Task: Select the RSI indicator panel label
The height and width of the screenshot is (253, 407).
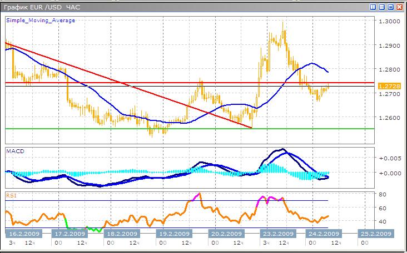Action: 11,195
